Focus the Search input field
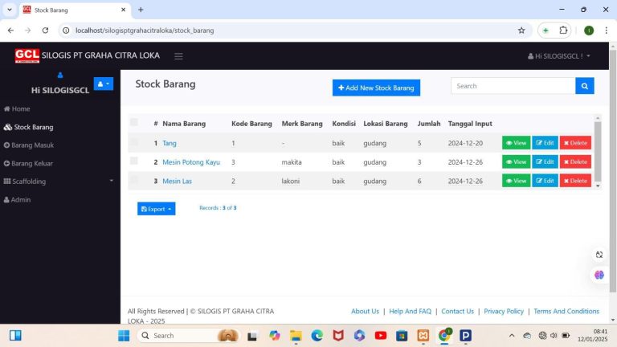 513,86
